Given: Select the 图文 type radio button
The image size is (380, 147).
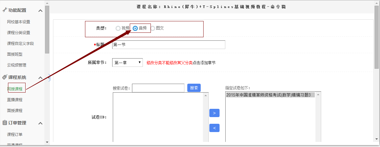Looking at the screenshot, I should tap(152, 28).
